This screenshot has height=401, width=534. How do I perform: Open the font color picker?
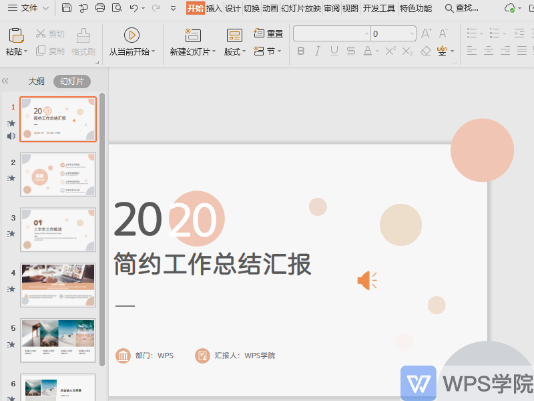click(368, 51)
